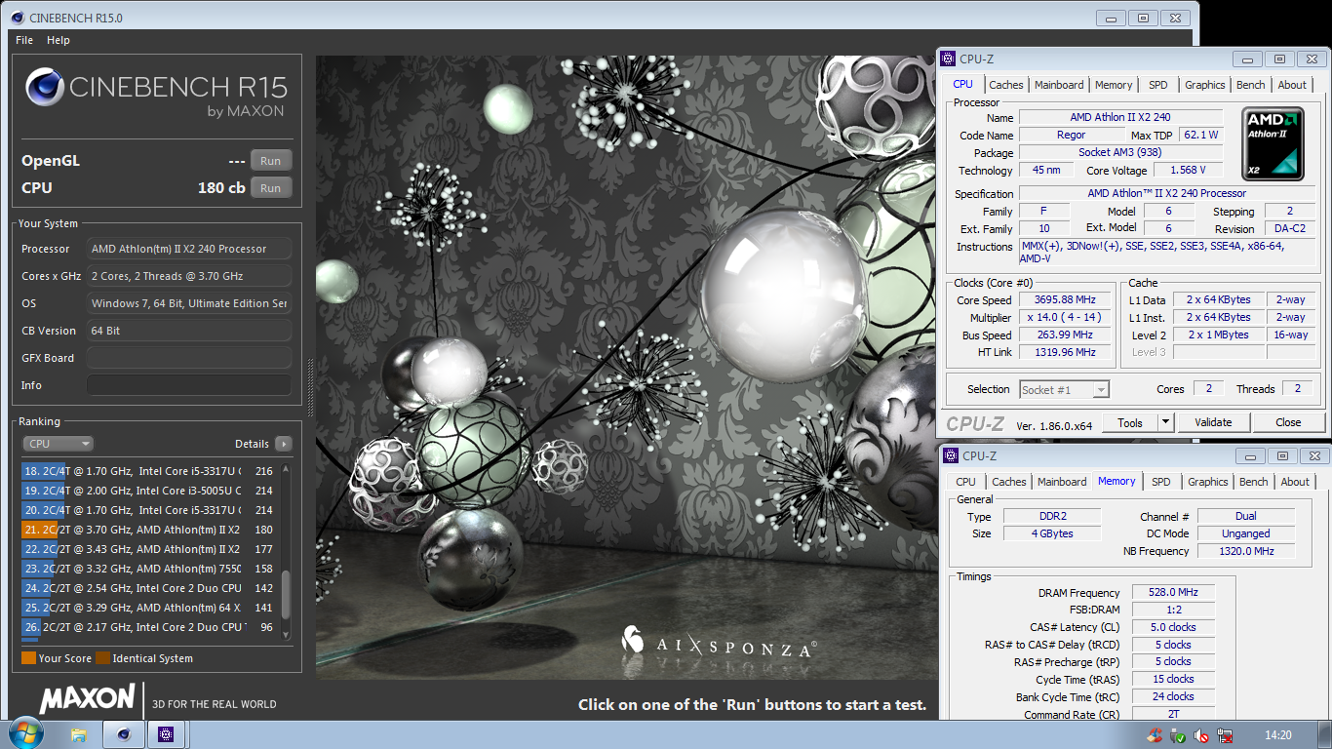Open the Safely Remove Hardware tray icon
This screenshot has width=1332, height=749.
[1178, 736]
